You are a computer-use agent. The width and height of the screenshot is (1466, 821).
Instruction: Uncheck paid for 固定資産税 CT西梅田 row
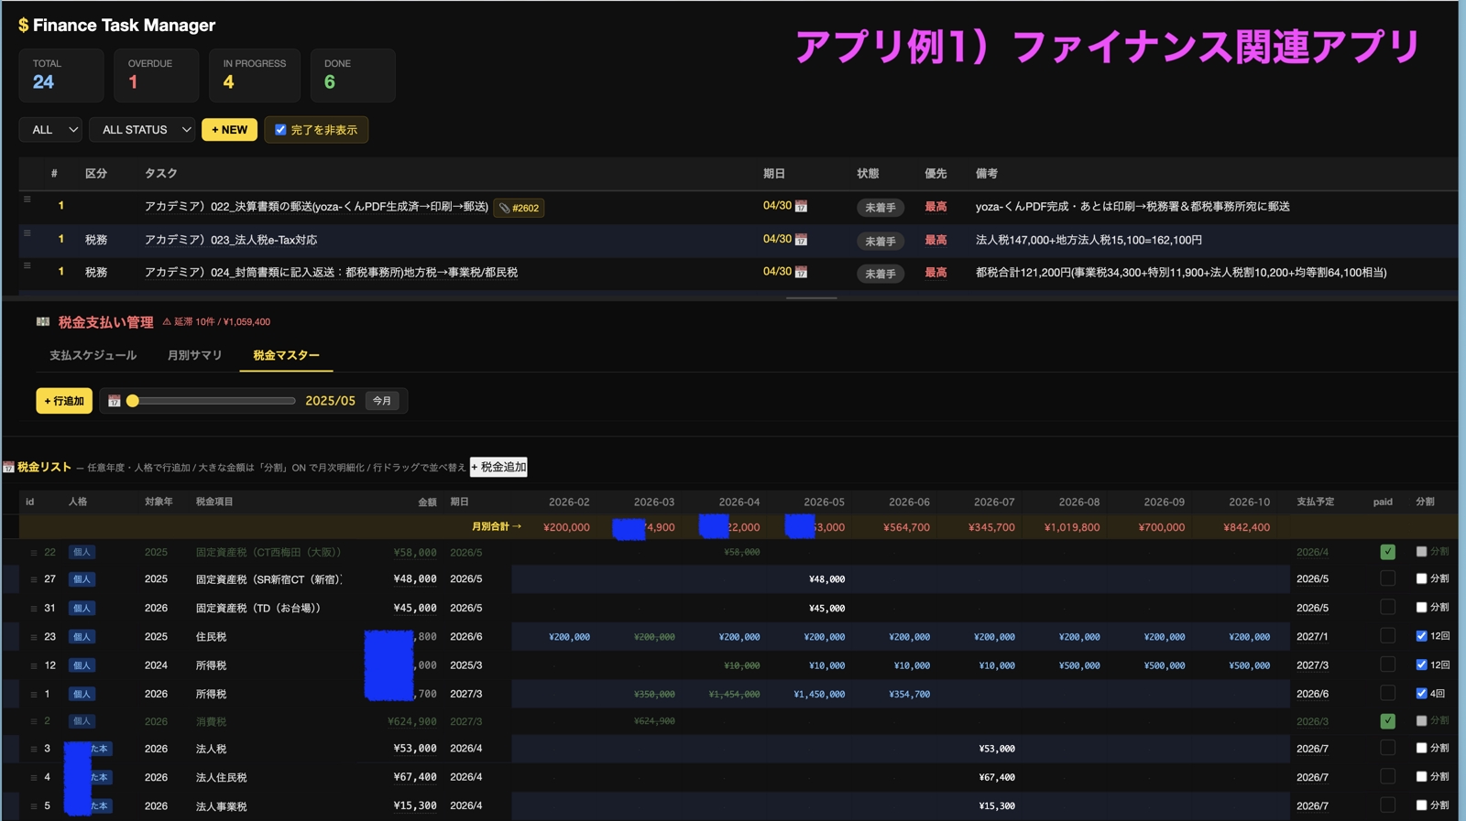(x=1388, y=552)
